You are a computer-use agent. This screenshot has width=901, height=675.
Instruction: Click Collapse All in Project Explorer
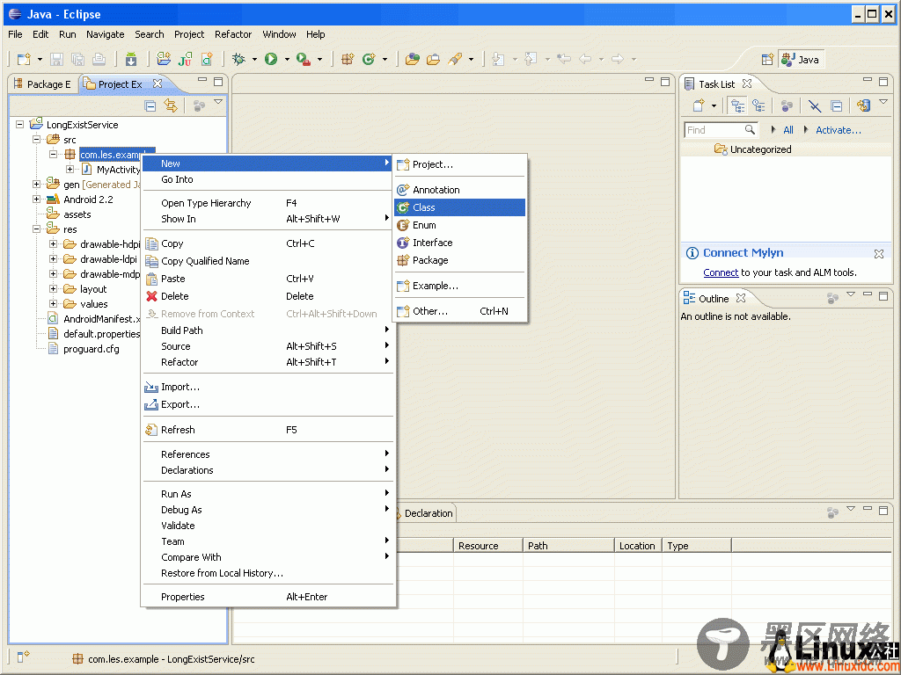[x=150, y=105]
